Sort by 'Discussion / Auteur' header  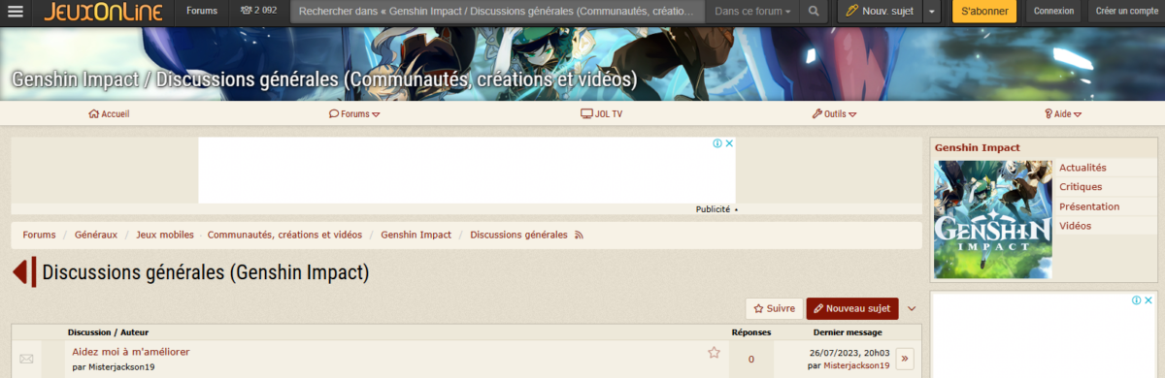(108, 332)
